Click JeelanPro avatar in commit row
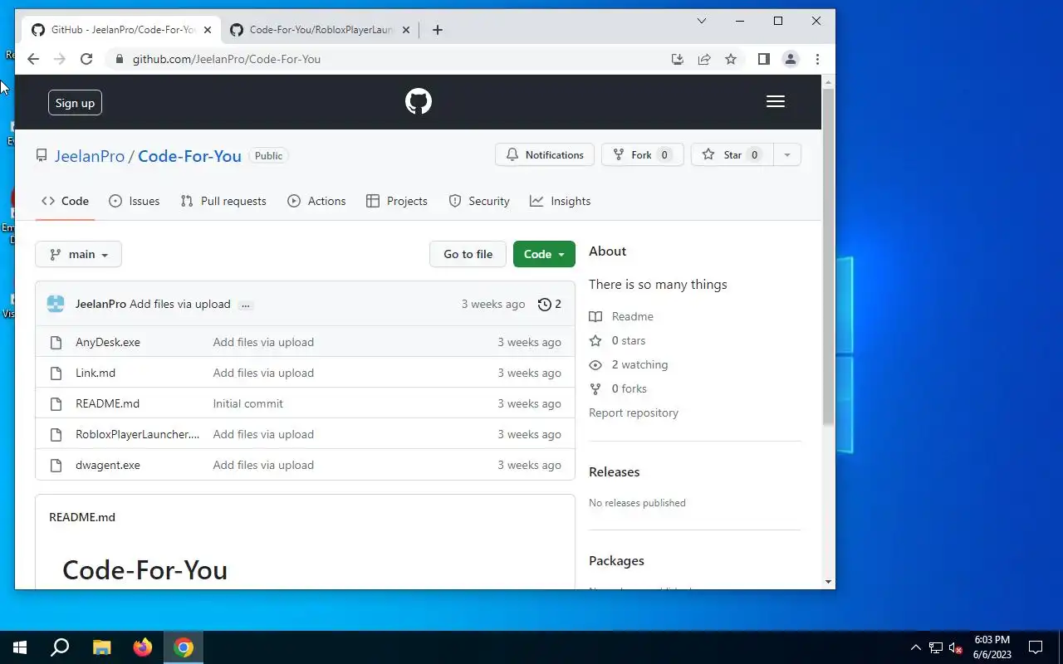1063x664 pixels. (x=56, y=304)
